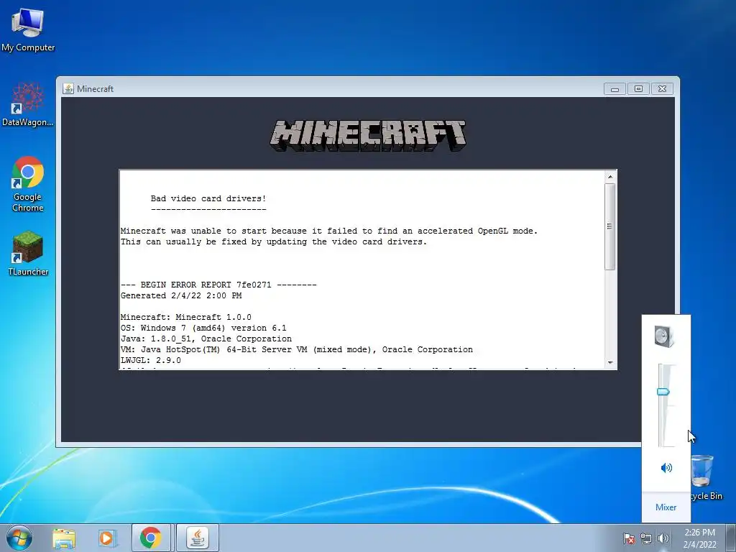The height and width of the screenshot is (552, 736).
Task: Click the 'VM: Java HotSpot(TM)' line
Action: tap(297, 350)
